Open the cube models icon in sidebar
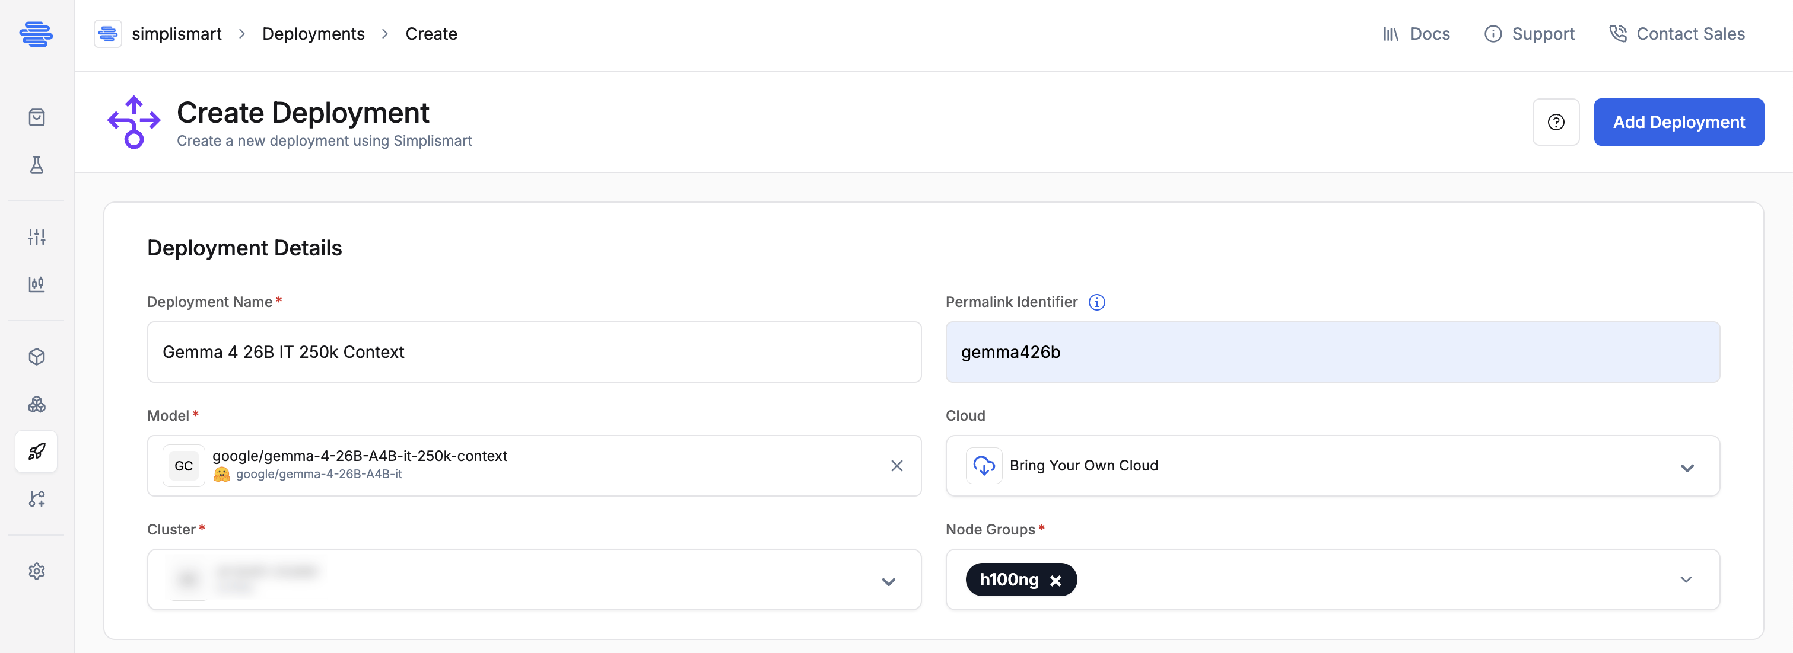 [x=36, y=357]
